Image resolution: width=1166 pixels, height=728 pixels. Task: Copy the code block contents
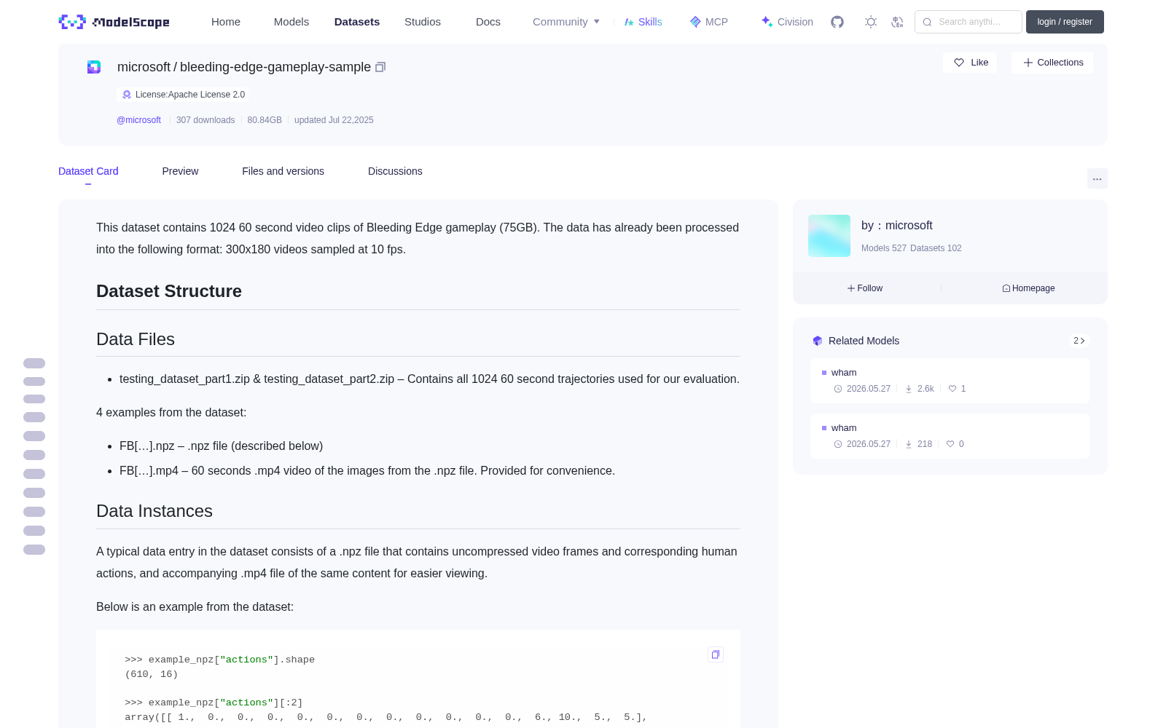pos(716,654)
